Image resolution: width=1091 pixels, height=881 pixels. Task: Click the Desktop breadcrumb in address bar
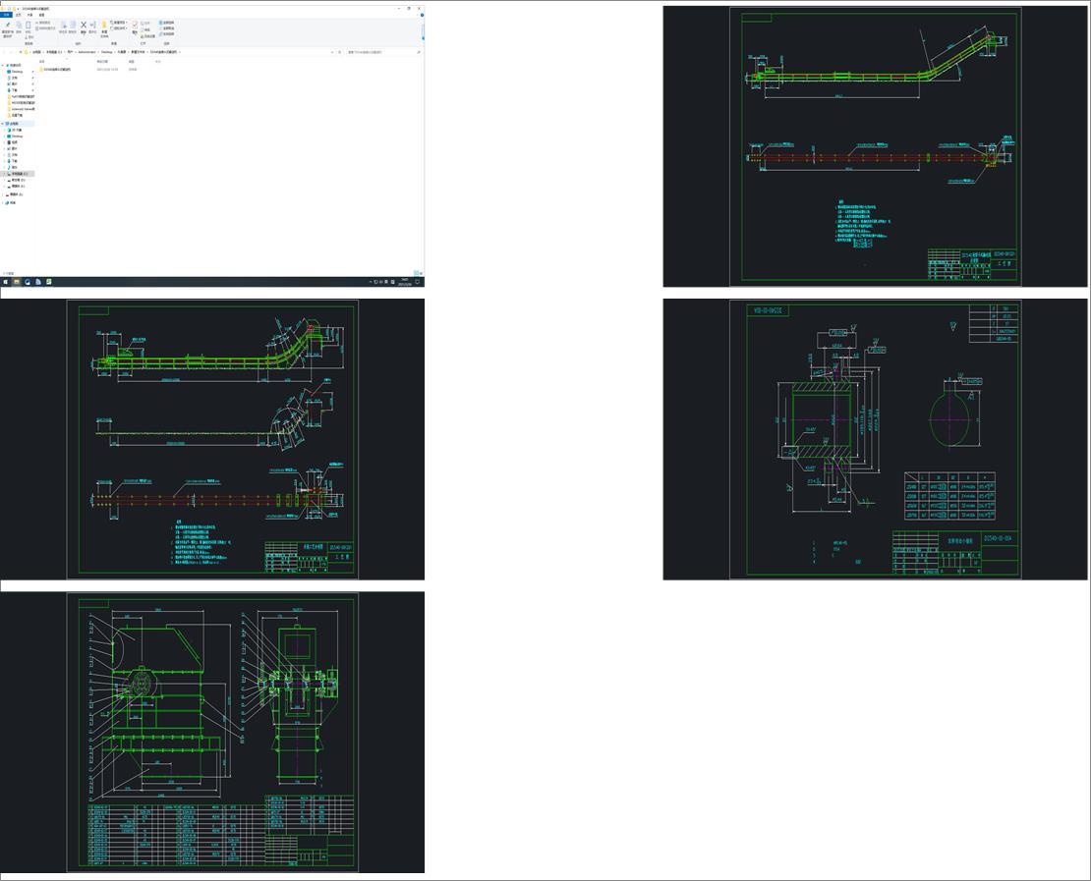pos(106,52)
